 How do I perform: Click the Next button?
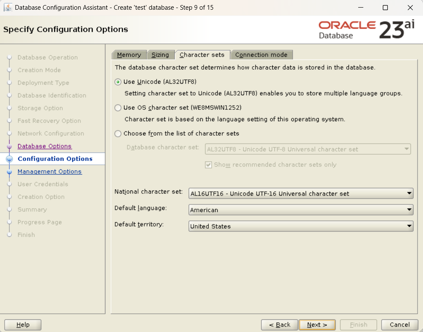click(317, 325)
